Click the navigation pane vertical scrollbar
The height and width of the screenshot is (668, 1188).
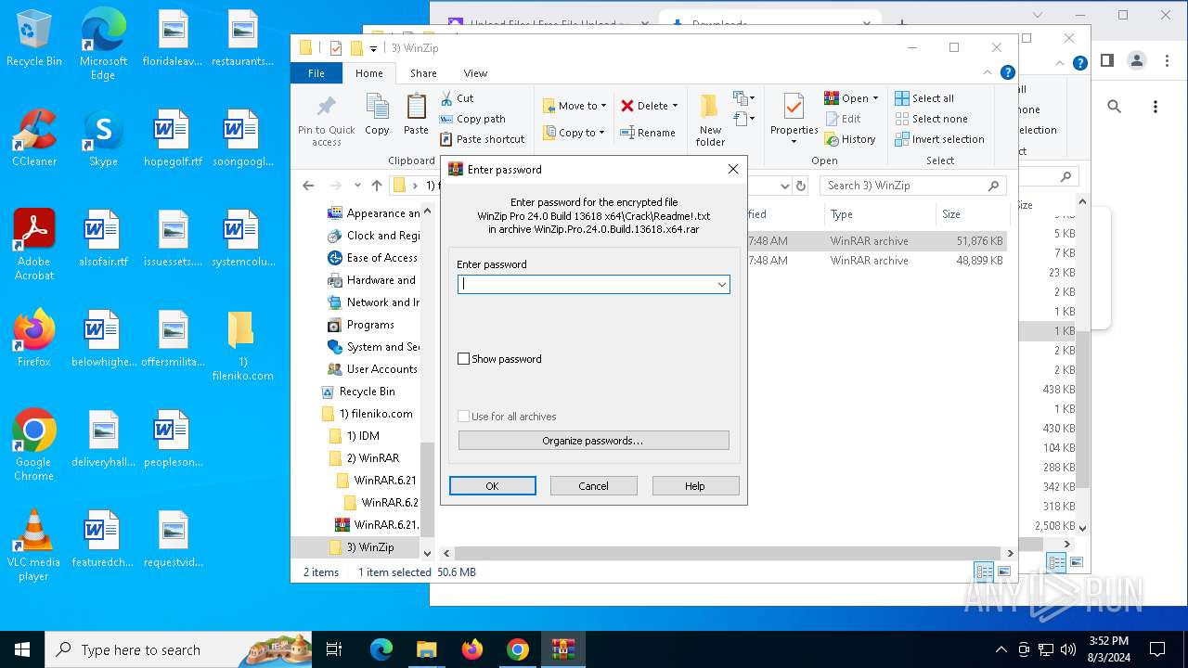pyautogui.click(x=428, y=489)
